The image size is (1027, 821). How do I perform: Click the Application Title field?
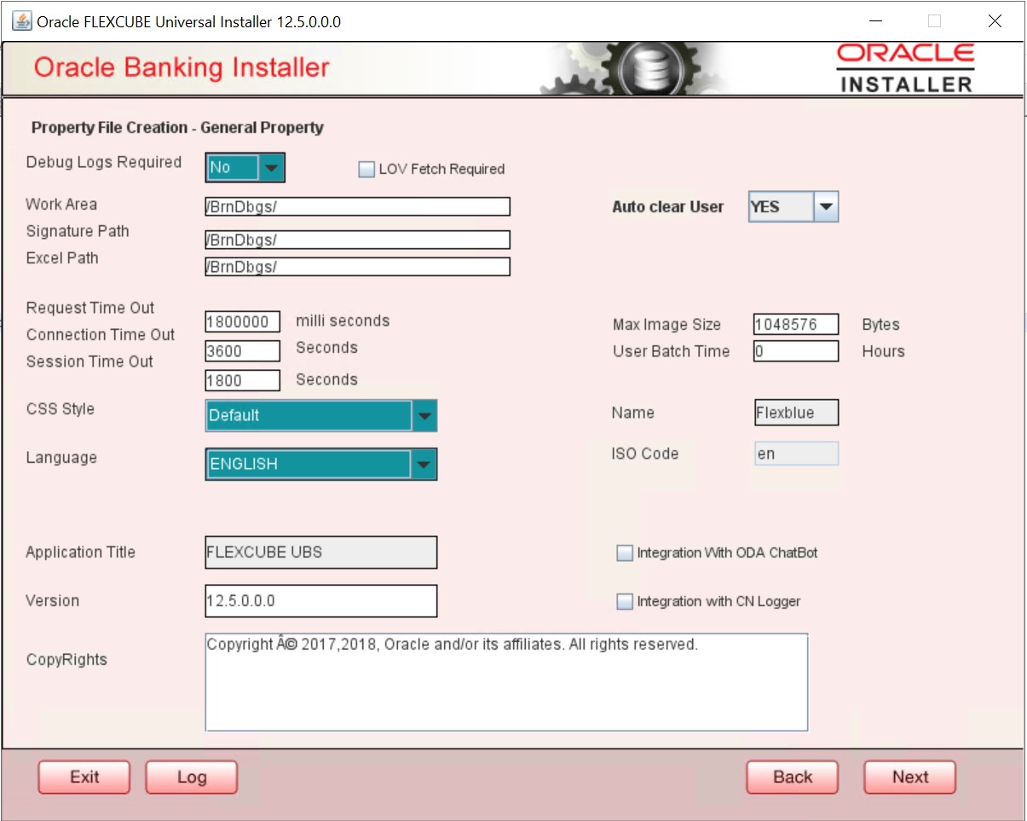[x=321, y=552]
